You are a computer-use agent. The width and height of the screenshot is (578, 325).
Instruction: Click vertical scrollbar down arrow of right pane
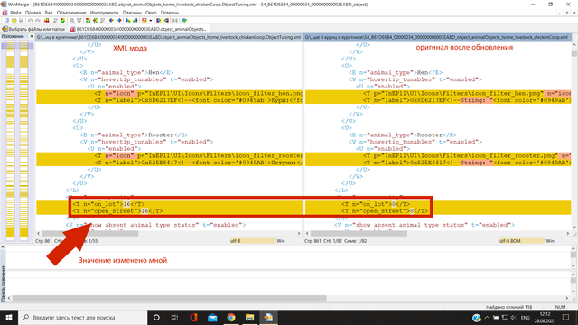574,227
